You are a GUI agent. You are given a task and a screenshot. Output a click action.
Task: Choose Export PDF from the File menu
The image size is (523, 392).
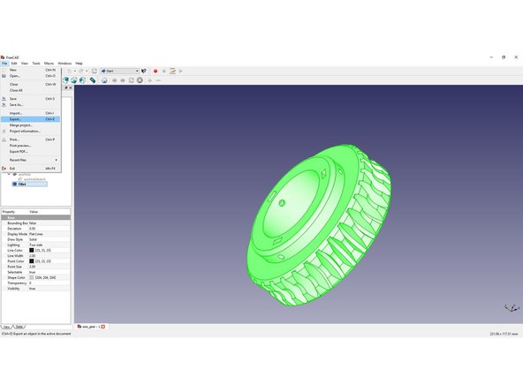pos(31,152)
